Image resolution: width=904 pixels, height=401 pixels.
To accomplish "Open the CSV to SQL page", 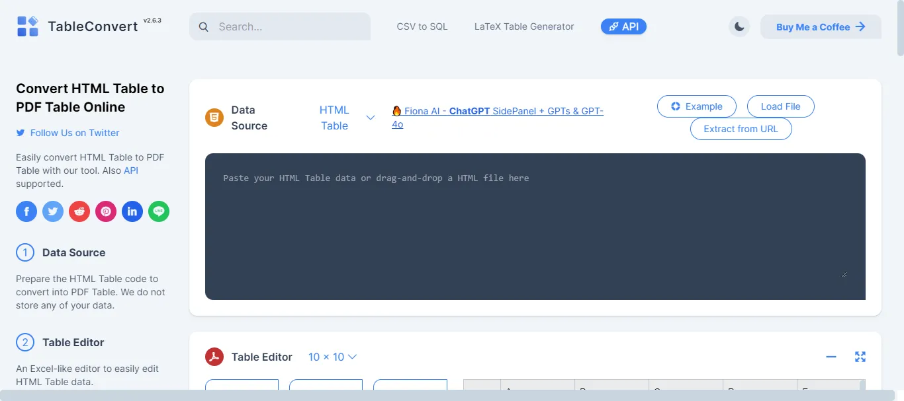I will pos(422,26).
